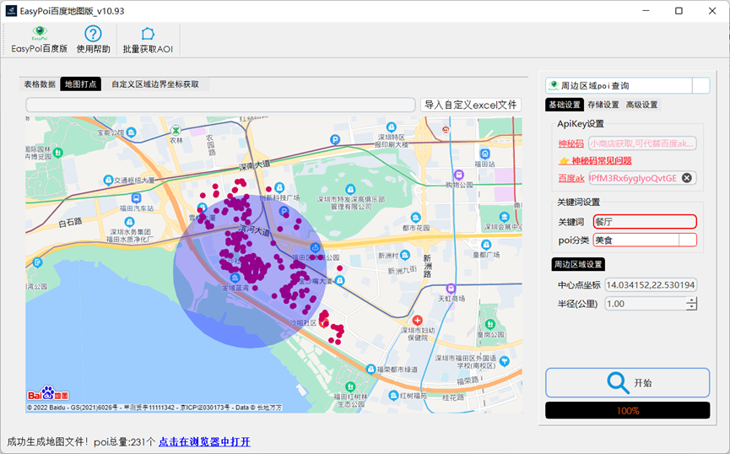The height and width of the screenshot is (454, 730).
Task: Expand the 周边区域poi查询 mode dropdown arrow
Action: coord(700,86)
